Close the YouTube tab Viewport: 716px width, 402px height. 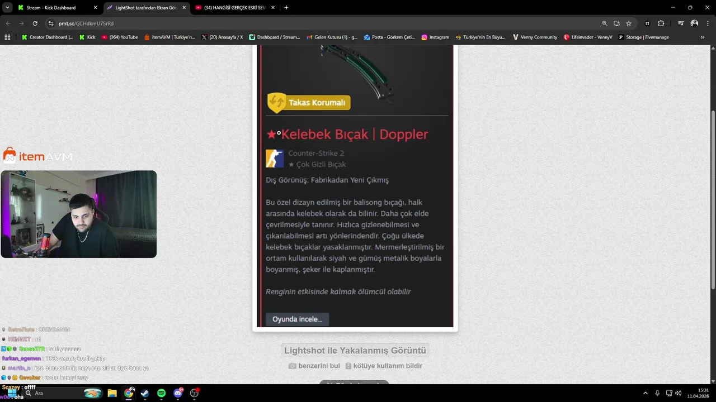point(272,8)
